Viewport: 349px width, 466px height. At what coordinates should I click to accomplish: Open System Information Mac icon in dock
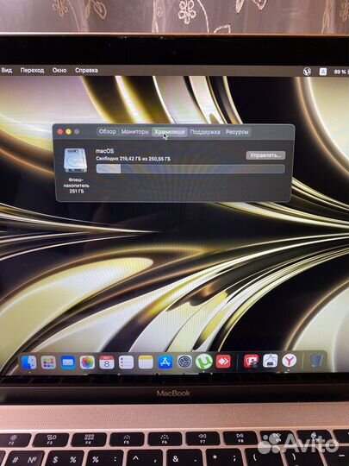(270, 361)
